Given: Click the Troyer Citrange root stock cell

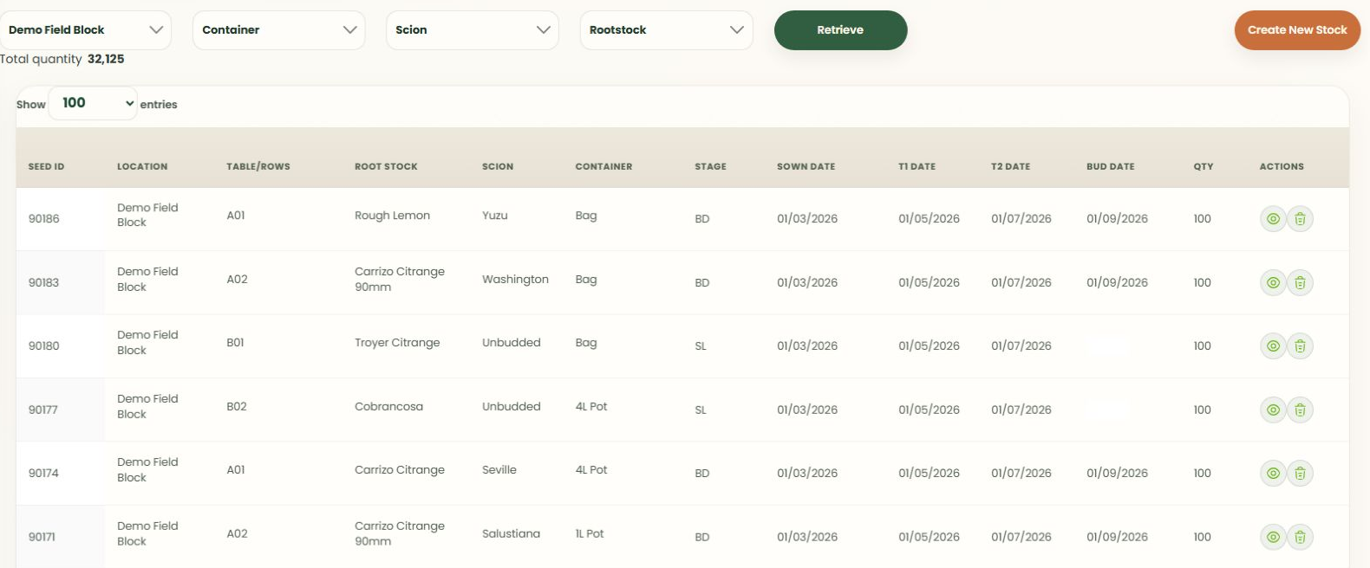Looking at the screenshot, I should click(397, 343).
